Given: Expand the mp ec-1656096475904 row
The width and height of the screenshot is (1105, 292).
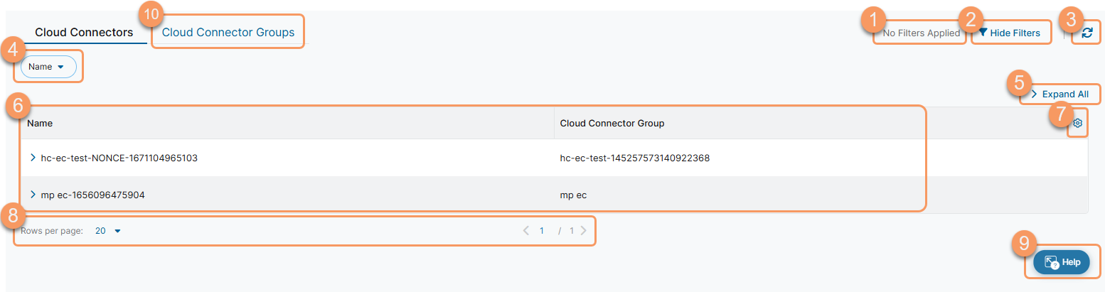Looking at the screenshot, I should point(33,195).
